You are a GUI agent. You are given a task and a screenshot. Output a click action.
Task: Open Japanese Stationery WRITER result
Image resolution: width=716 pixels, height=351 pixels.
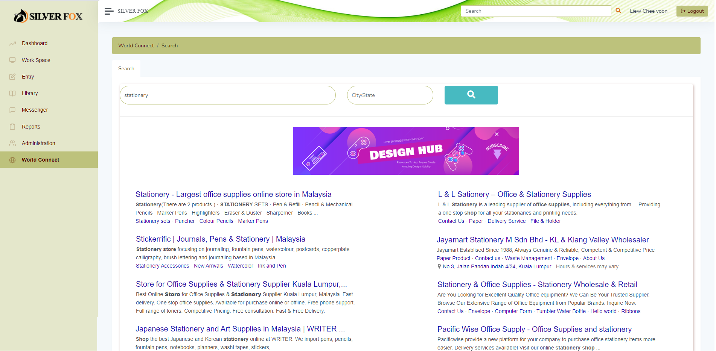tap(240, 329)
